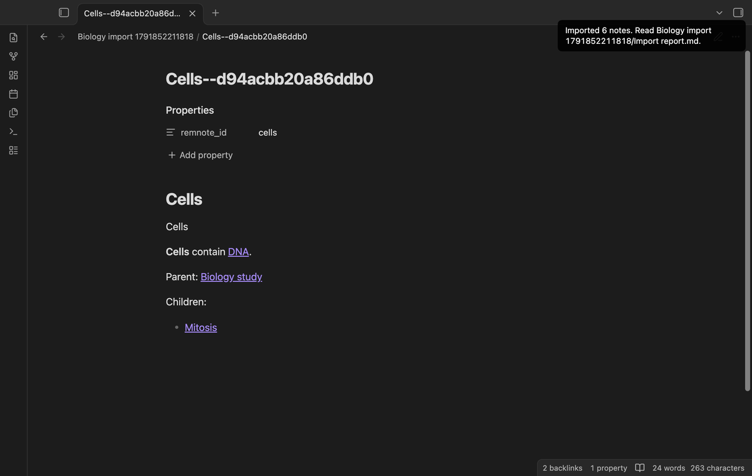This screenshot has height=476, width=752.
Task: Create new canvas via four-squares ribbon icon
Action: tap(14, 75)
